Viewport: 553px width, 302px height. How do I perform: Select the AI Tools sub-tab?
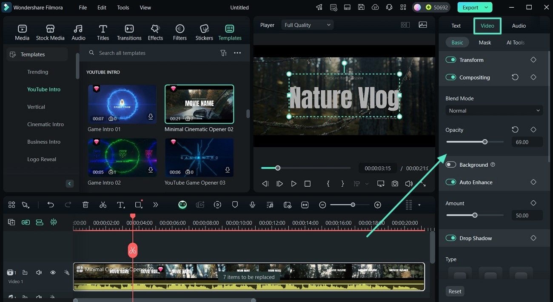click(515, 43)
